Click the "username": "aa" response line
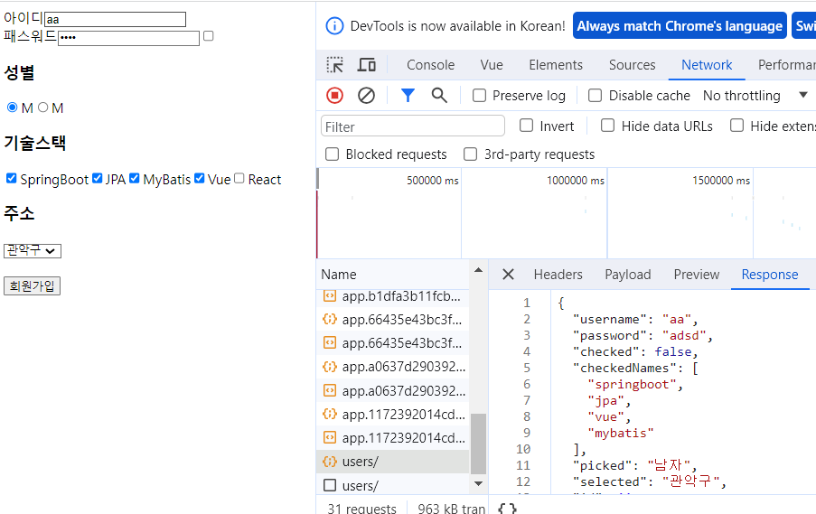816x514 pixels. (634, 319)
